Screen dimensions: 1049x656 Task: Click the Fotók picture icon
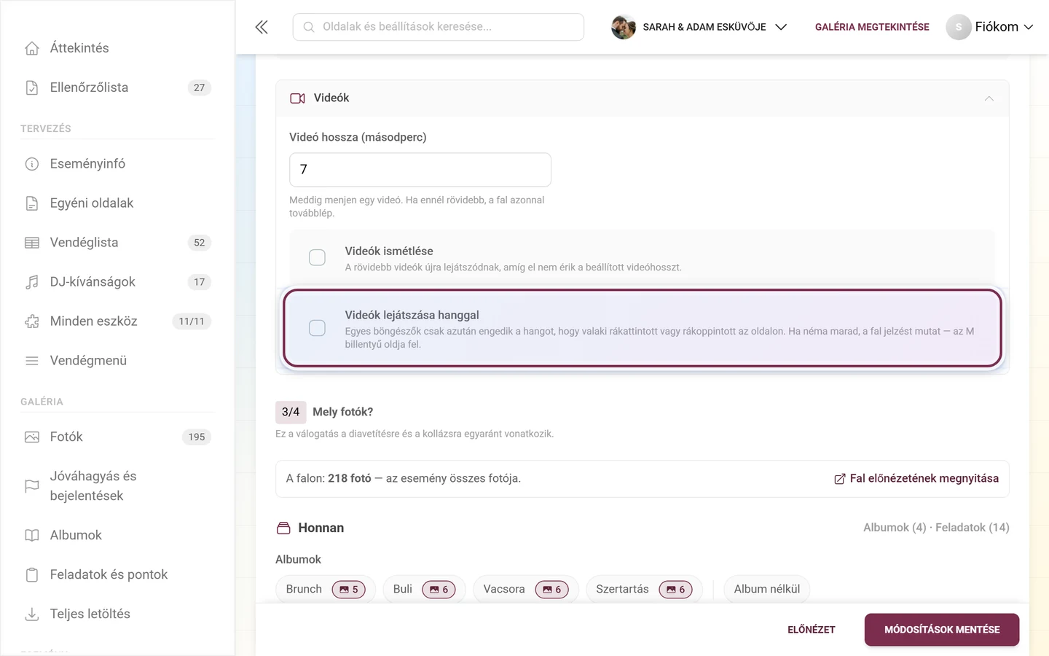point(32,437)
